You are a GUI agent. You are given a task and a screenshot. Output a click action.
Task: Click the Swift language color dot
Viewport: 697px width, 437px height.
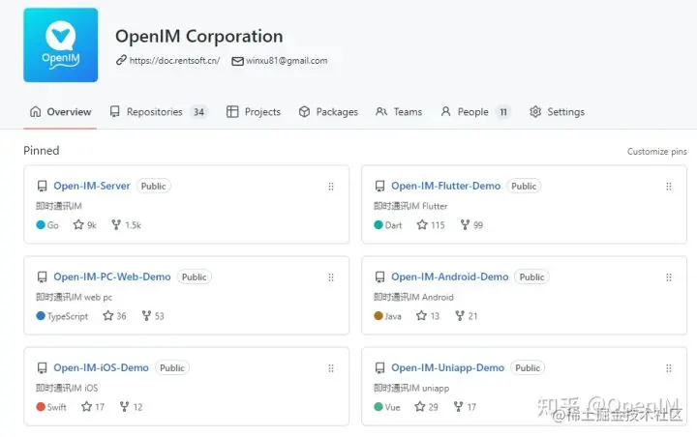click(41, 407)
